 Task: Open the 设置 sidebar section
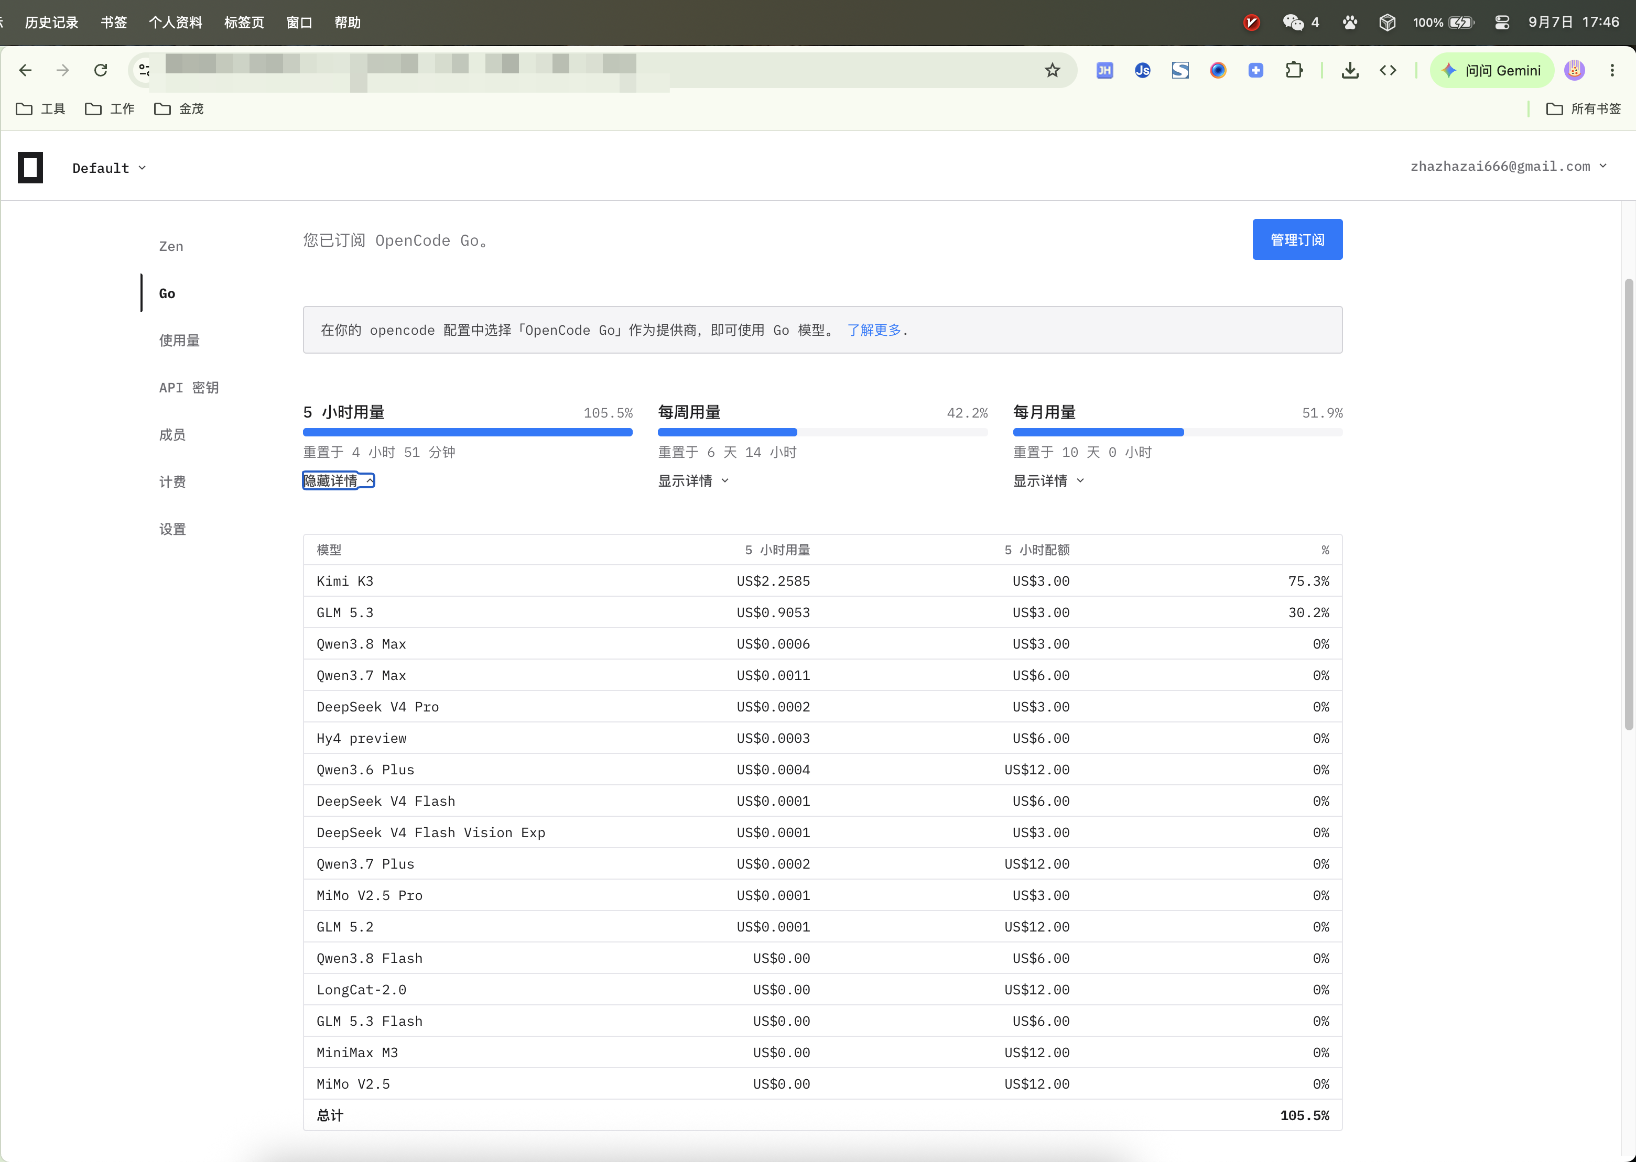click(172, 530)
